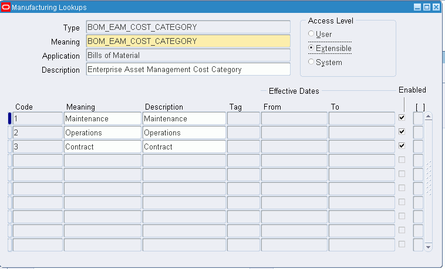The image size is (445, 269).
Task: Click the Application field Bills of Material
Action: point(188,55)
